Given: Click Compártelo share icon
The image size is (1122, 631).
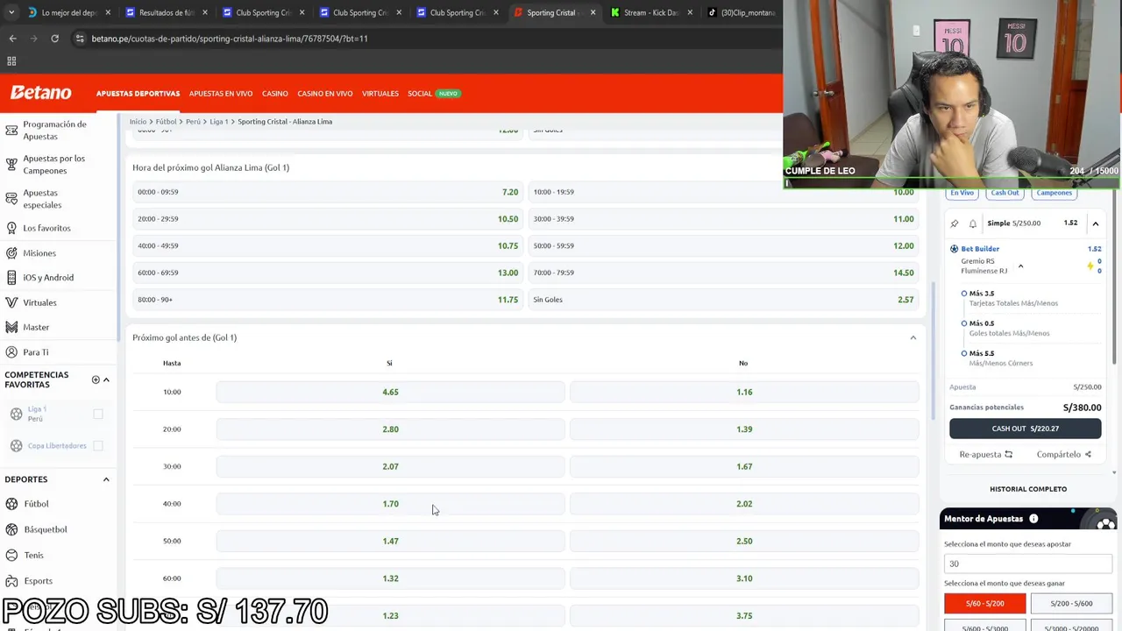Looking at the screenshot, I should pos(1088,454).
